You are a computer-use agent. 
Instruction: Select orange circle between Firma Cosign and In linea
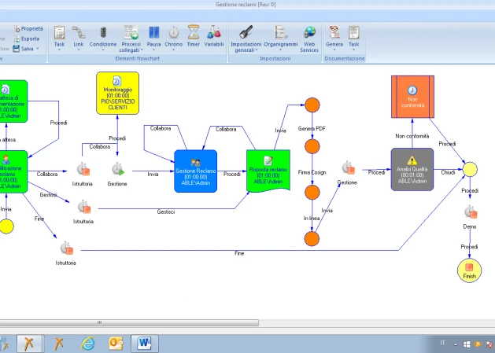pos(312,193)
